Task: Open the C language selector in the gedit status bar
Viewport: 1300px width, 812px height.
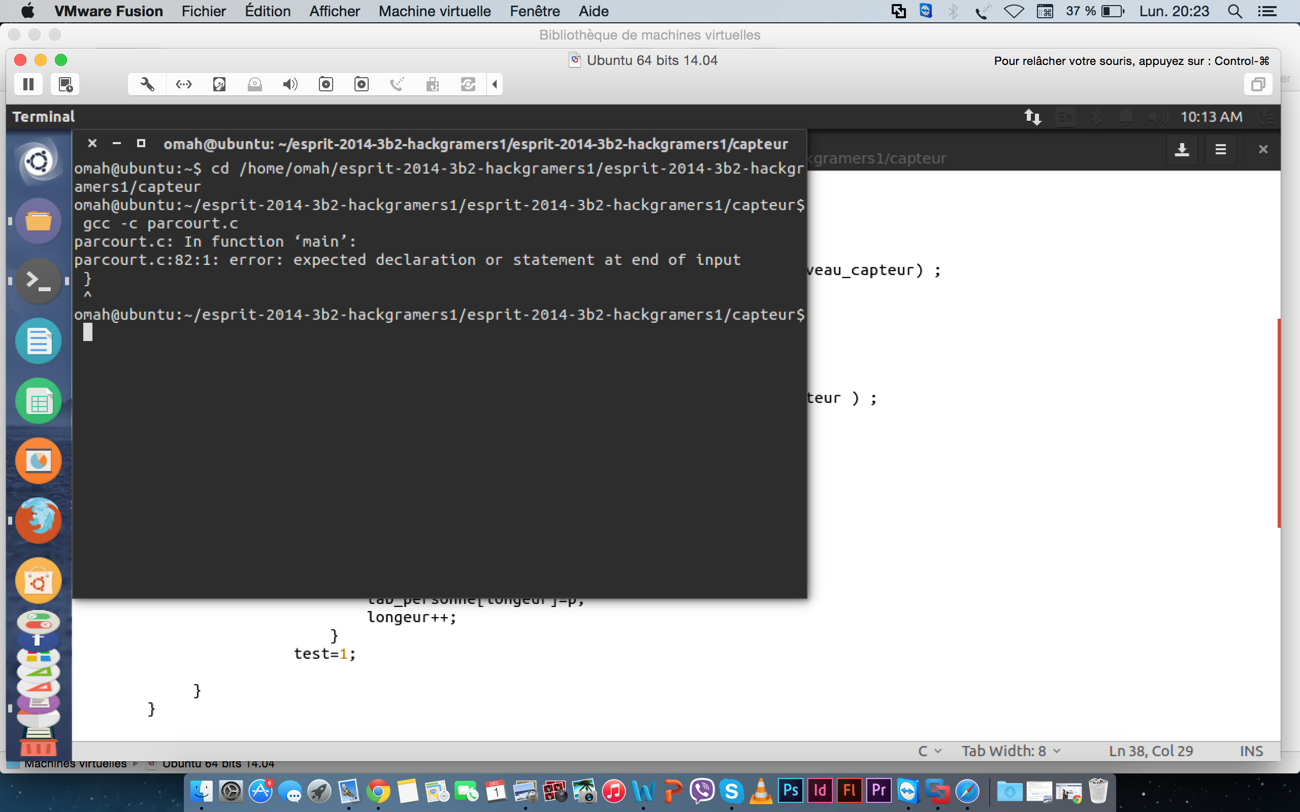Action: pyautogui.click(x=930, y=751)
